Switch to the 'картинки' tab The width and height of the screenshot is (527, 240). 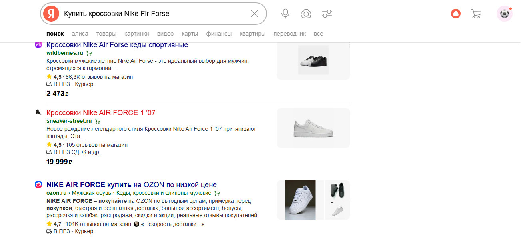pos(137,34)
